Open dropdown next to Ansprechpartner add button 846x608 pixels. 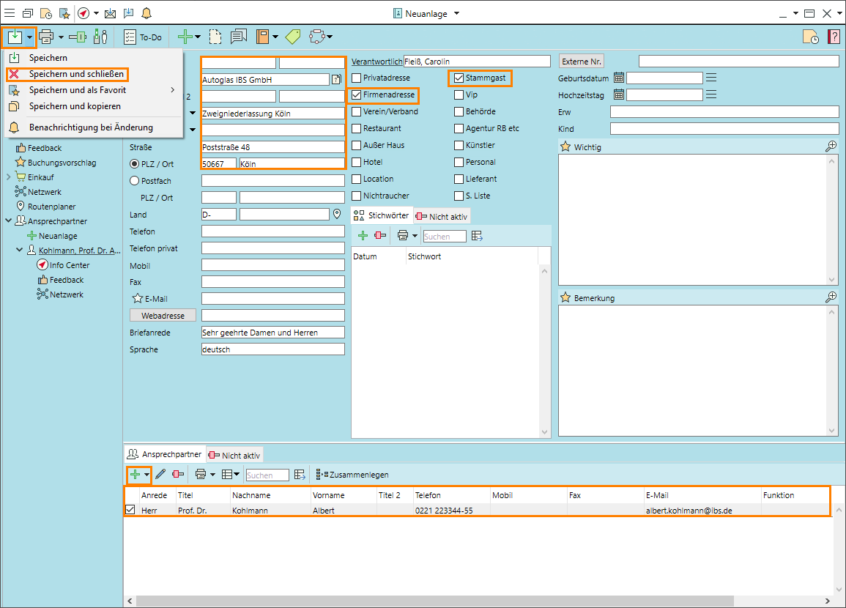click(x=147, y=475)
